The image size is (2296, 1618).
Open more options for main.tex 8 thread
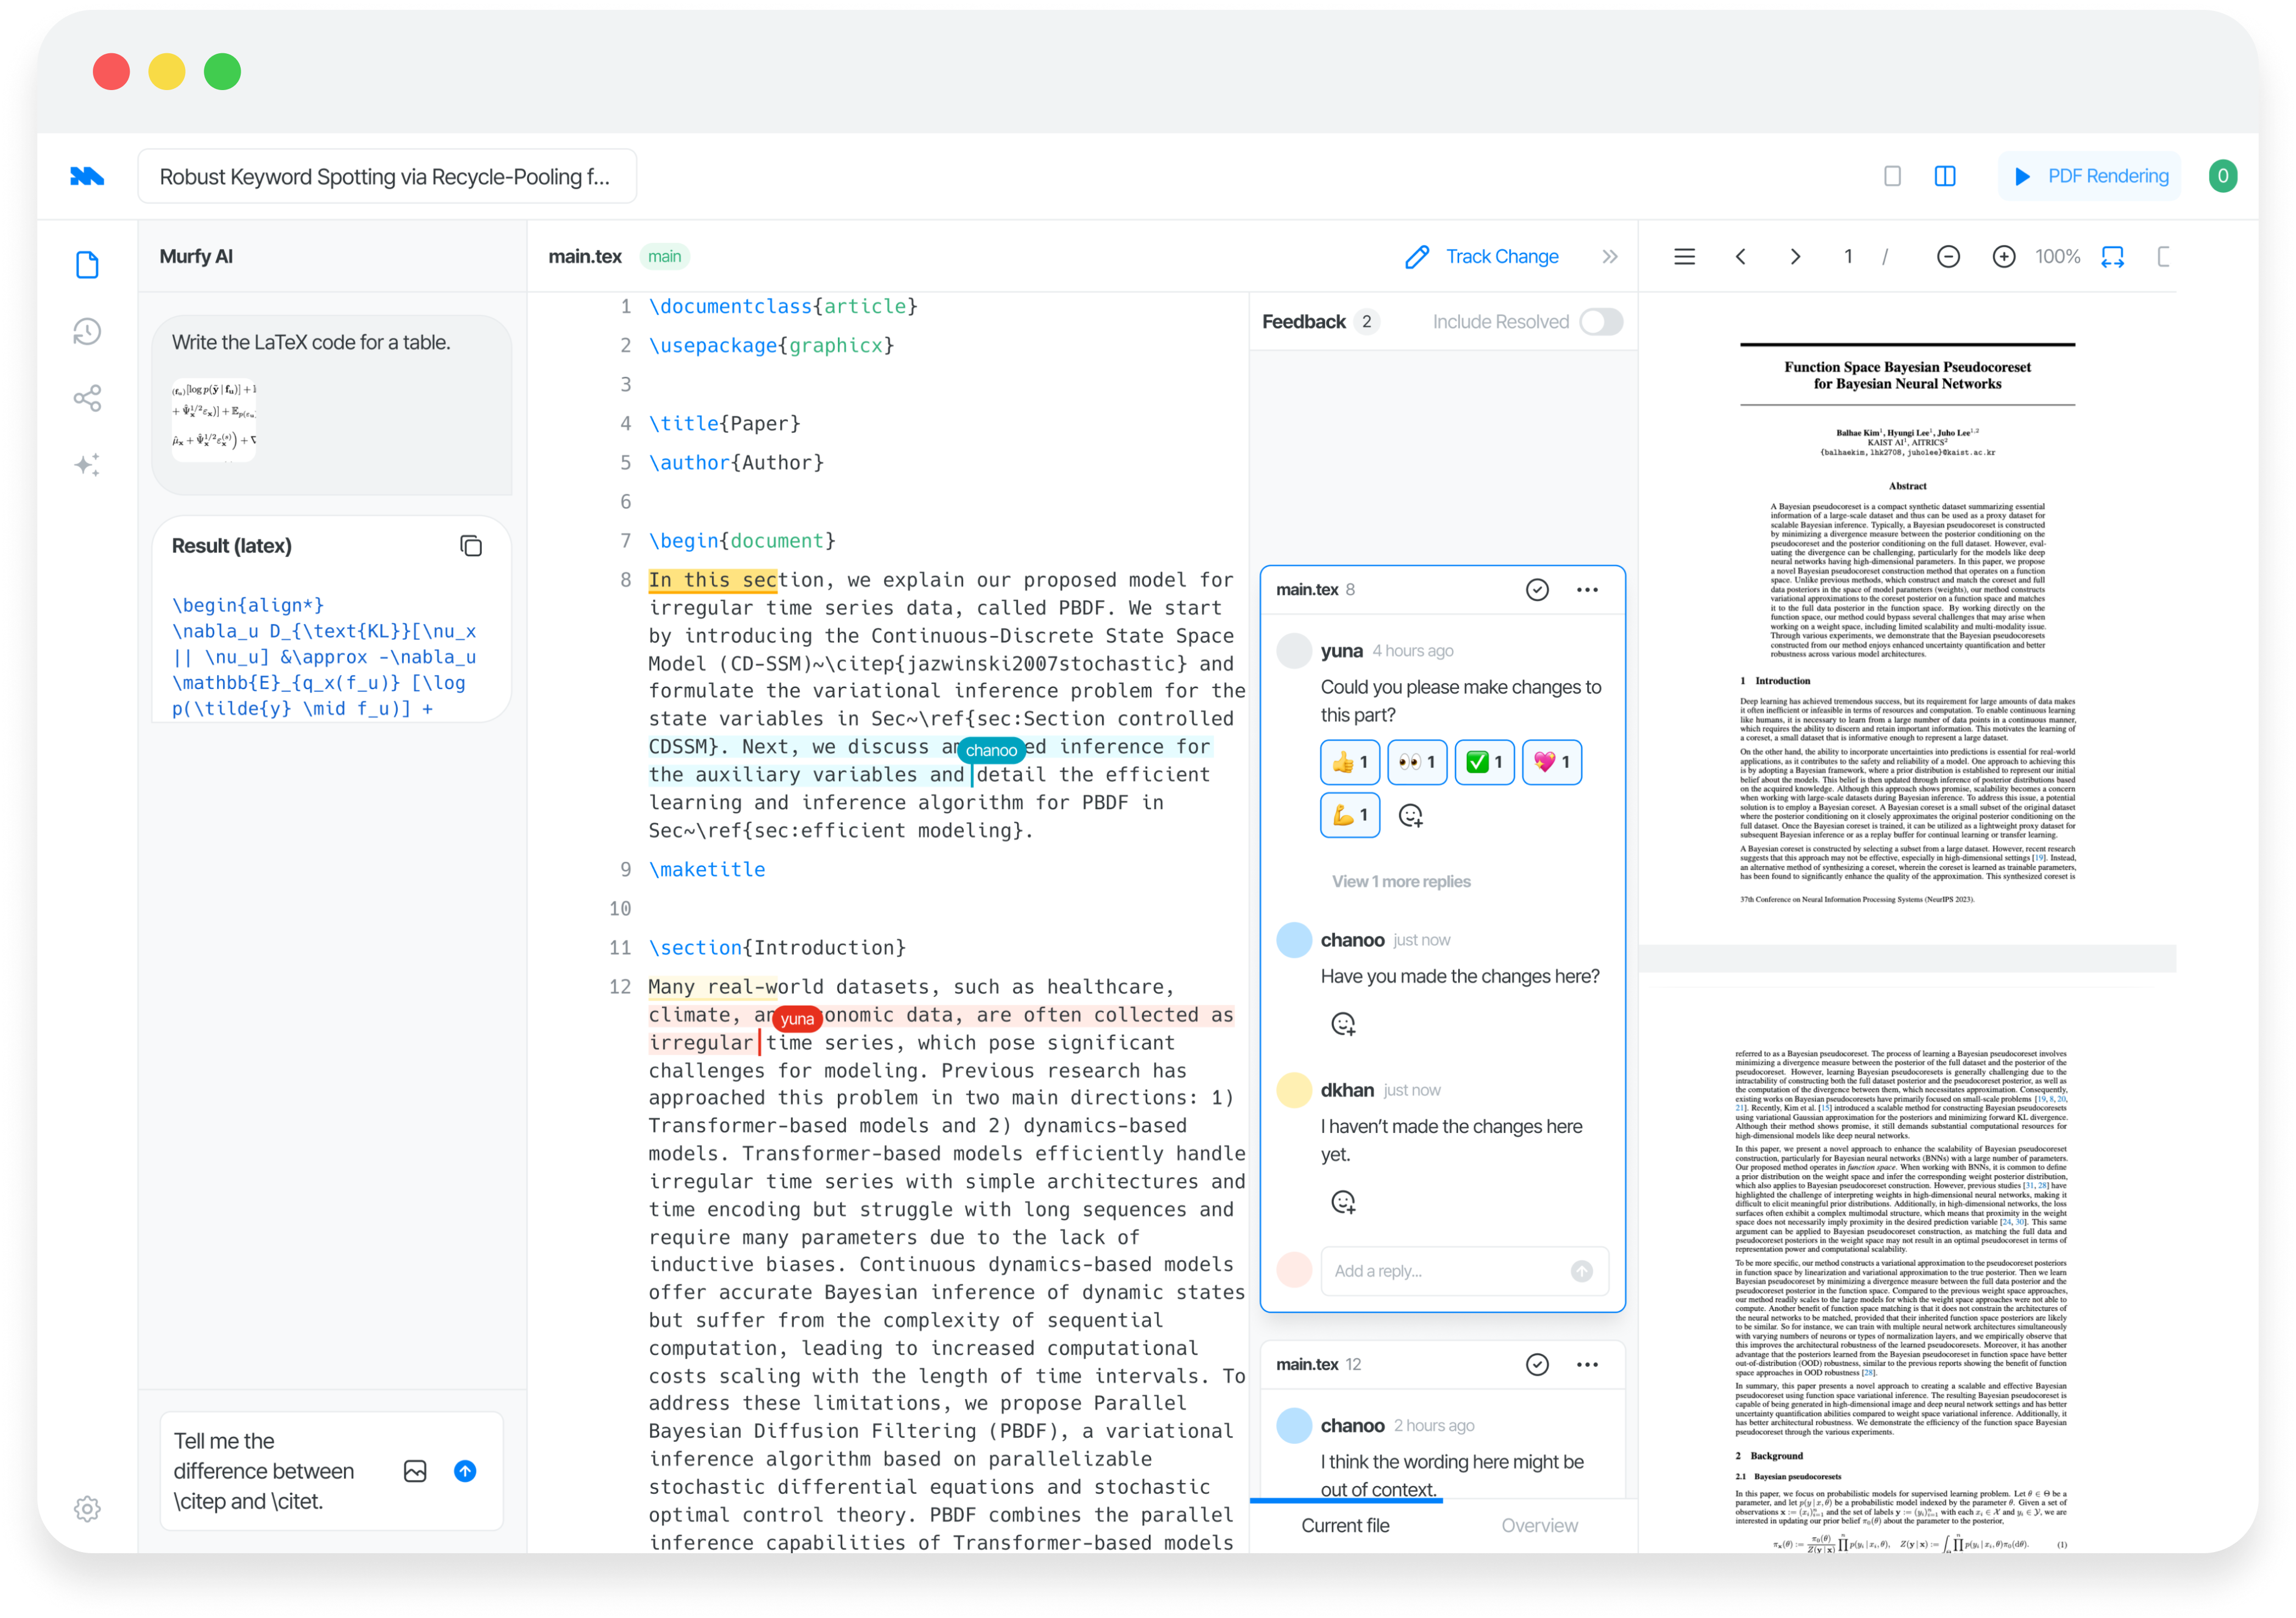[1587, 590]
